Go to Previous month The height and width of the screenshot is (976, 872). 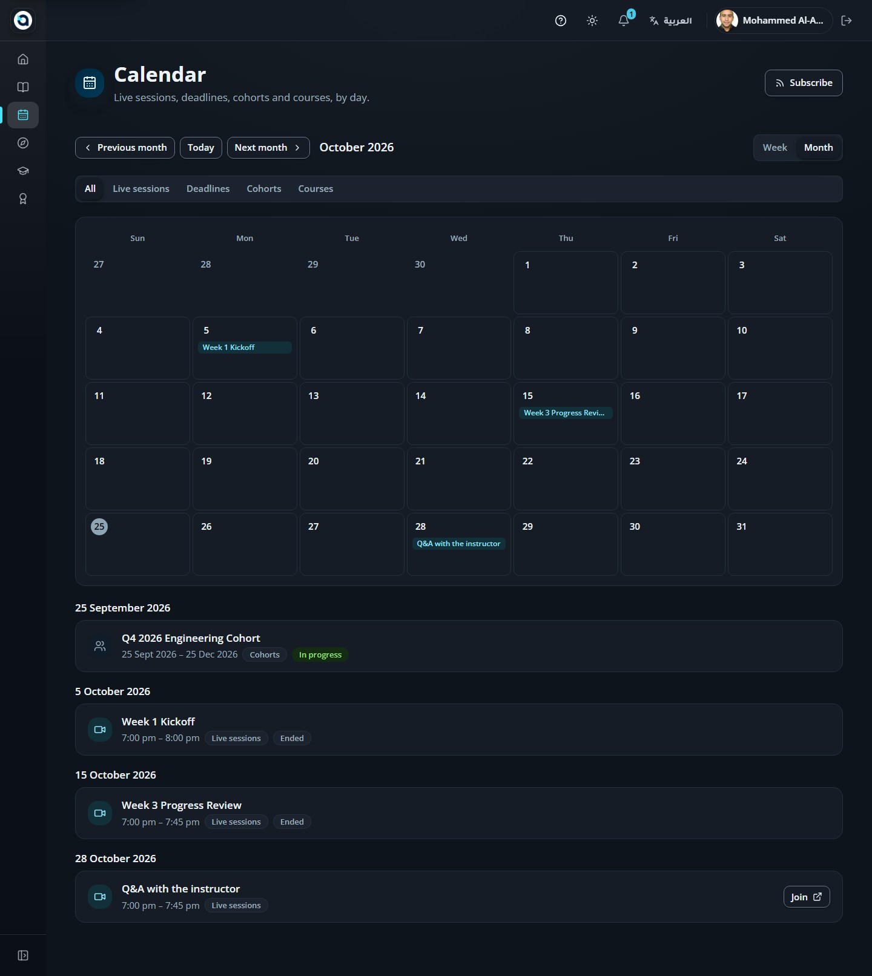(125, 148)
